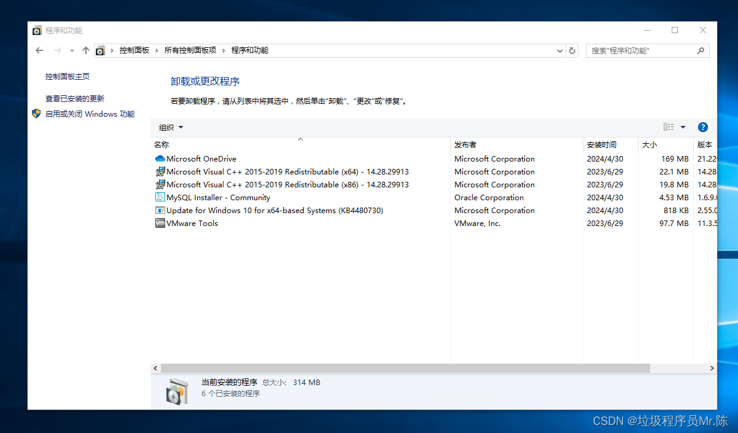Go back with the left arrow

coord(39,50)
